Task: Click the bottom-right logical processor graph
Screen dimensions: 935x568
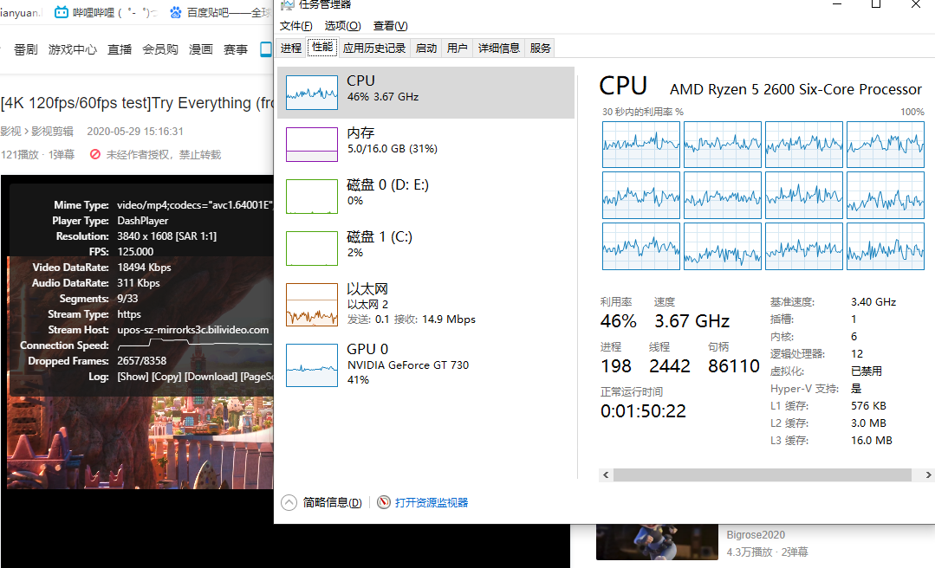Action: (x=886, y=247)
